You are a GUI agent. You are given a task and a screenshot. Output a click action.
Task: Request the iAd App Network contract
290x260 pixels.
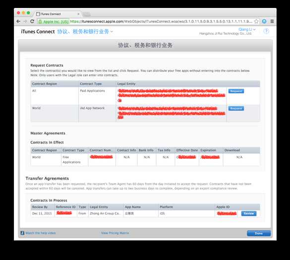pos(236,108)
